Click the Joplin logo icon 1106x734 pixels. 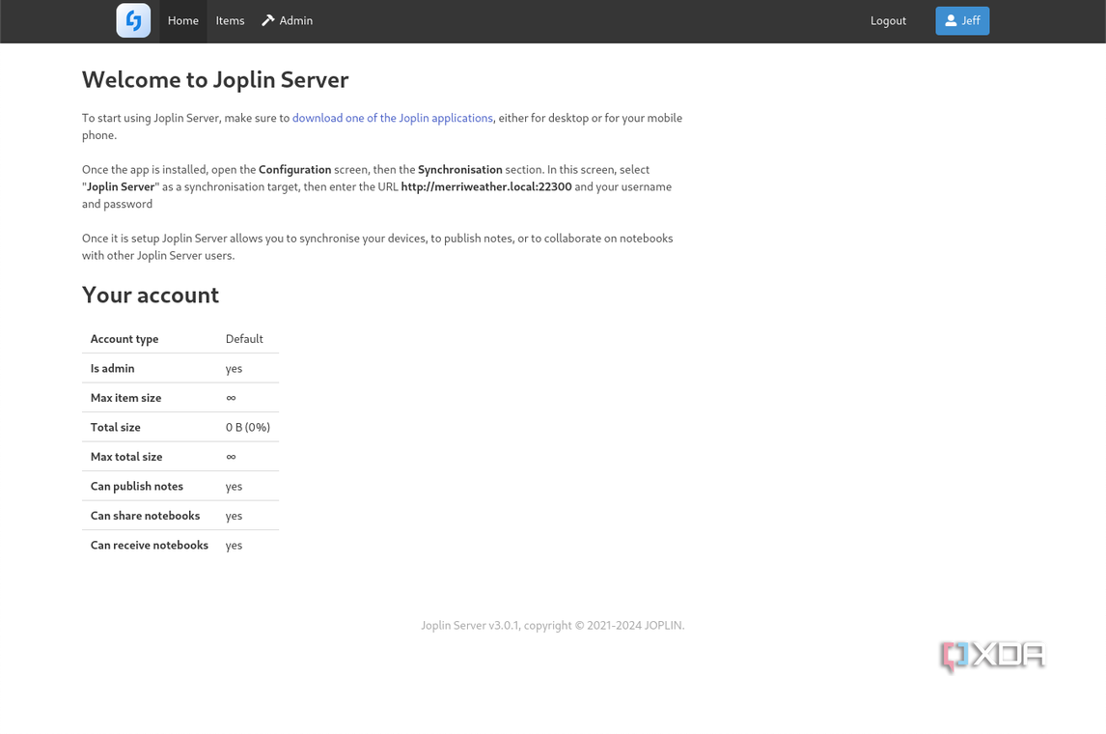133,20
